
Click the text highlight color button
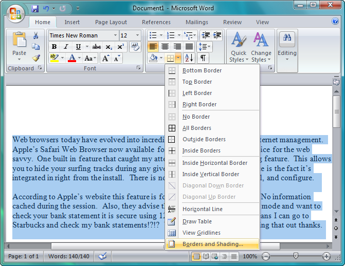(x=54, y=58)
